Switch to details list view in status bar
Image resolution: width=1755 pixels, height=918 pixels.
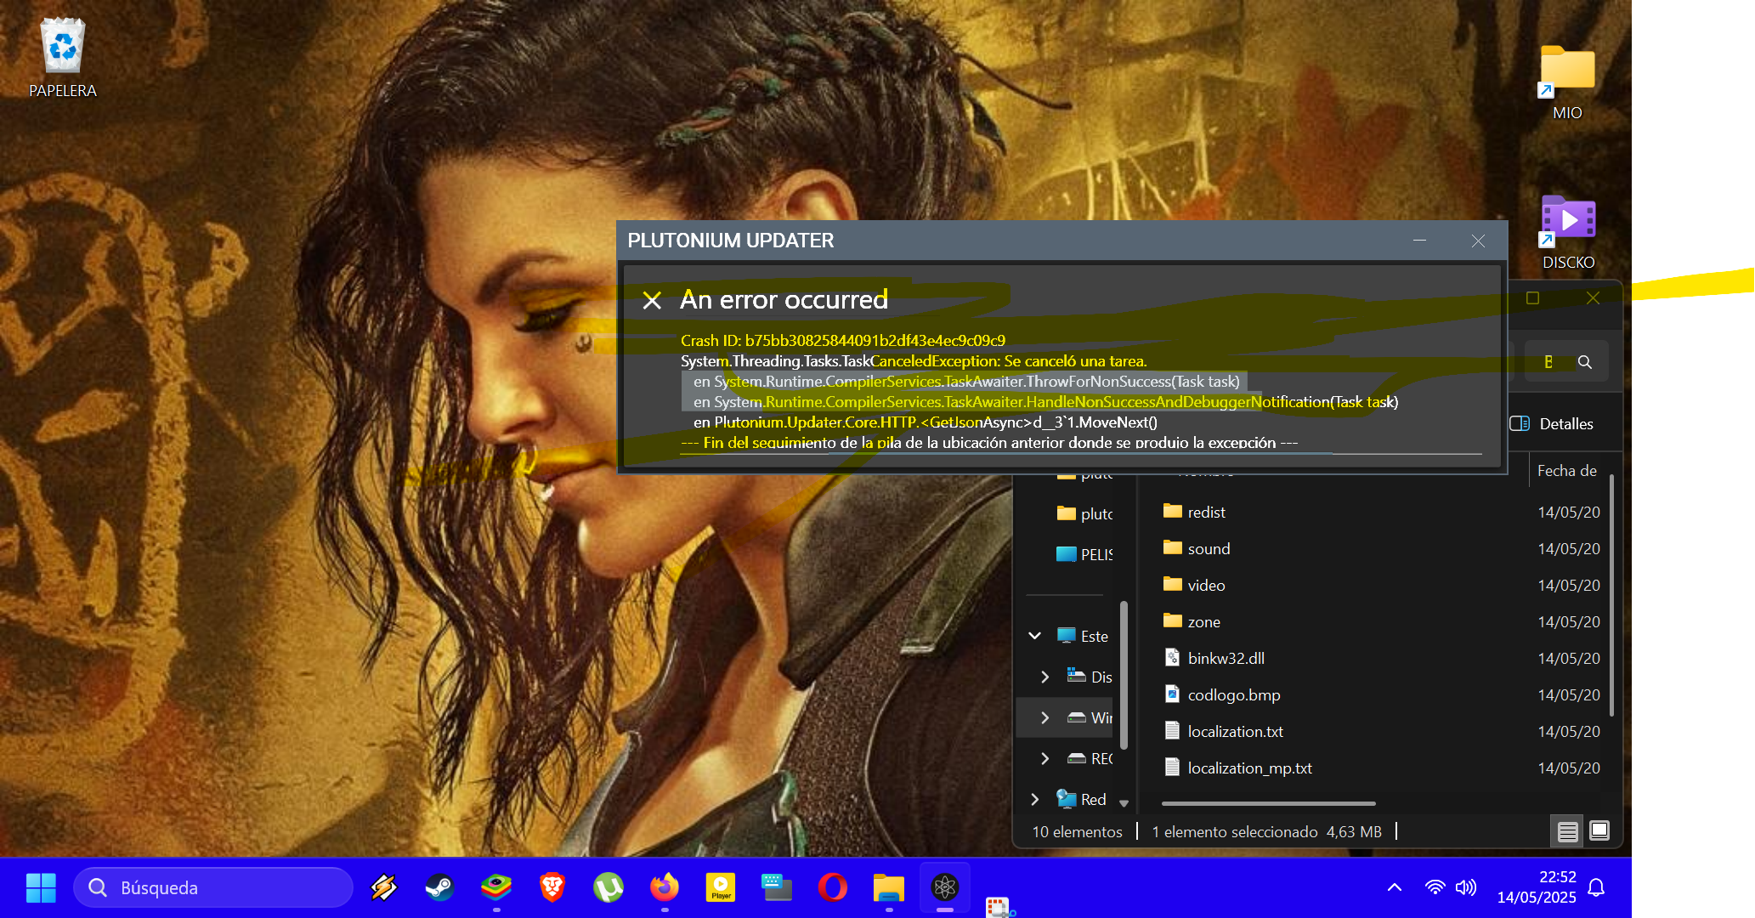point(1568,831)
